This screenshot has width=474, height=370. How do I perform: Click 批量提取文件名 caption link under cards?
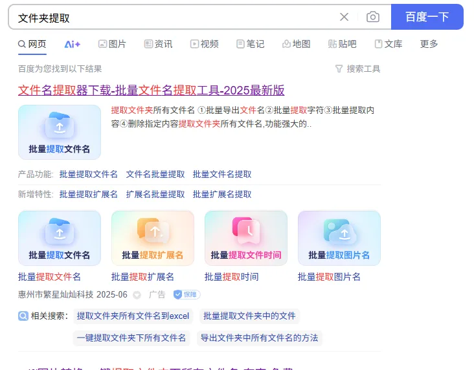tap(49, 277)
